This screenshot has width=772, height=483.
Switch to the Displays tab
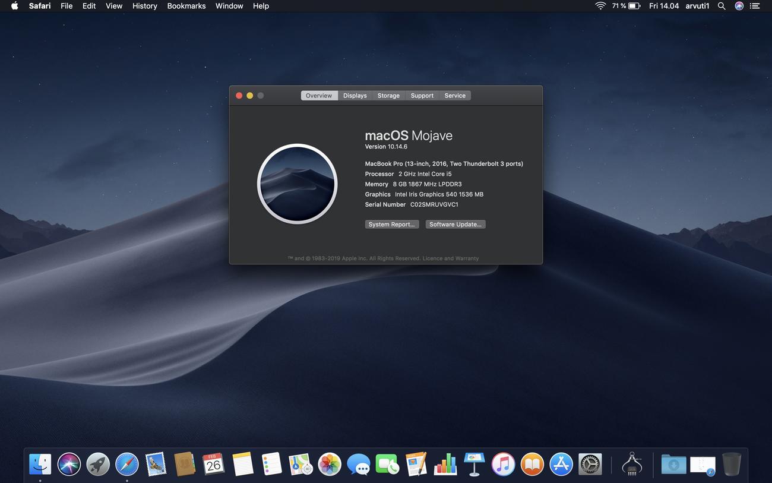[355, 96]
